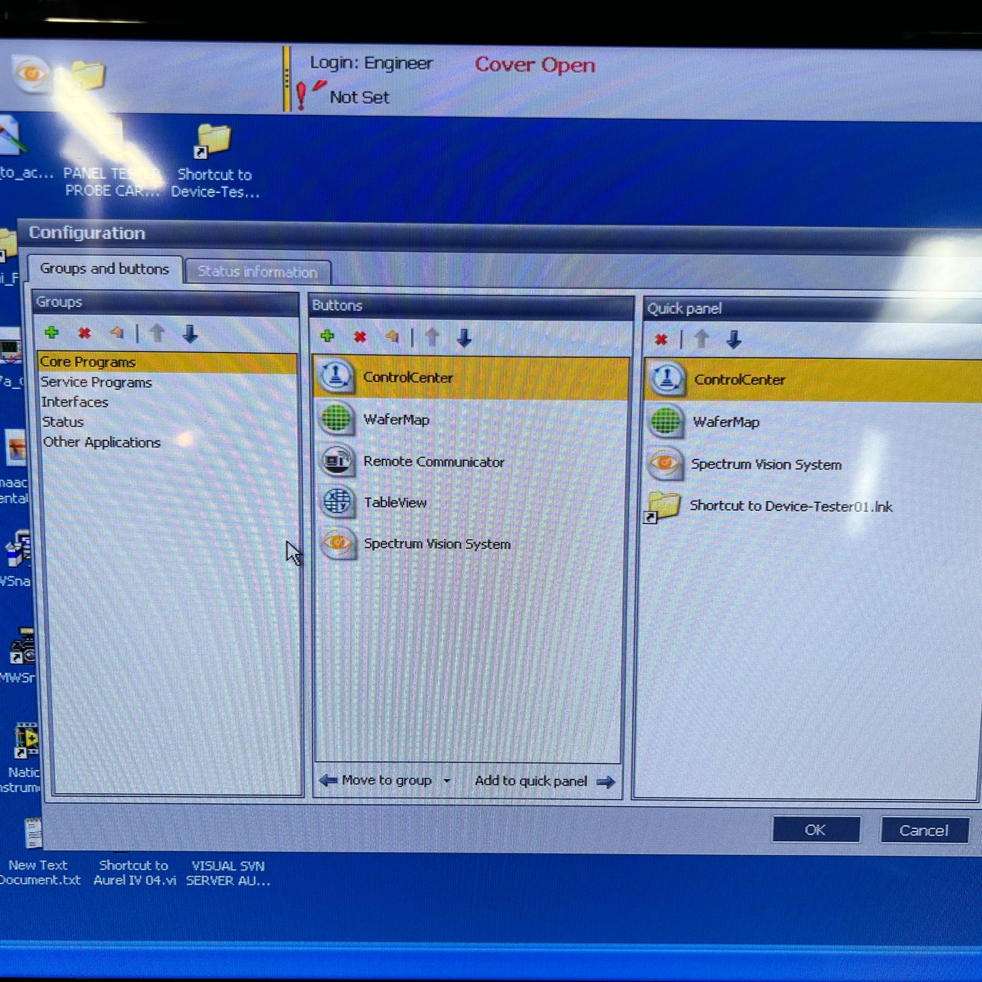Delete group with red X in Groups
Image resolution: width=982 pixels, height=982 pixels.
coord(84,333)
